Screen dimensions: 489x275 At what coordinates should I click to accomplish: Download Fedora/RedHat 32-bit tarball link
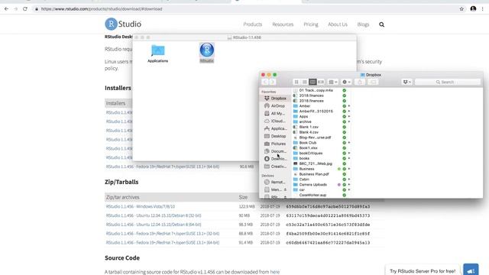pos(163,234)
